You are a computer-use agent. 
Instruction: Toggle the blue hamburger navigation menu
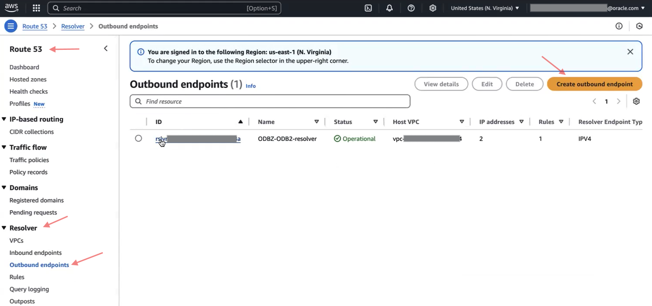click(11, 26)
